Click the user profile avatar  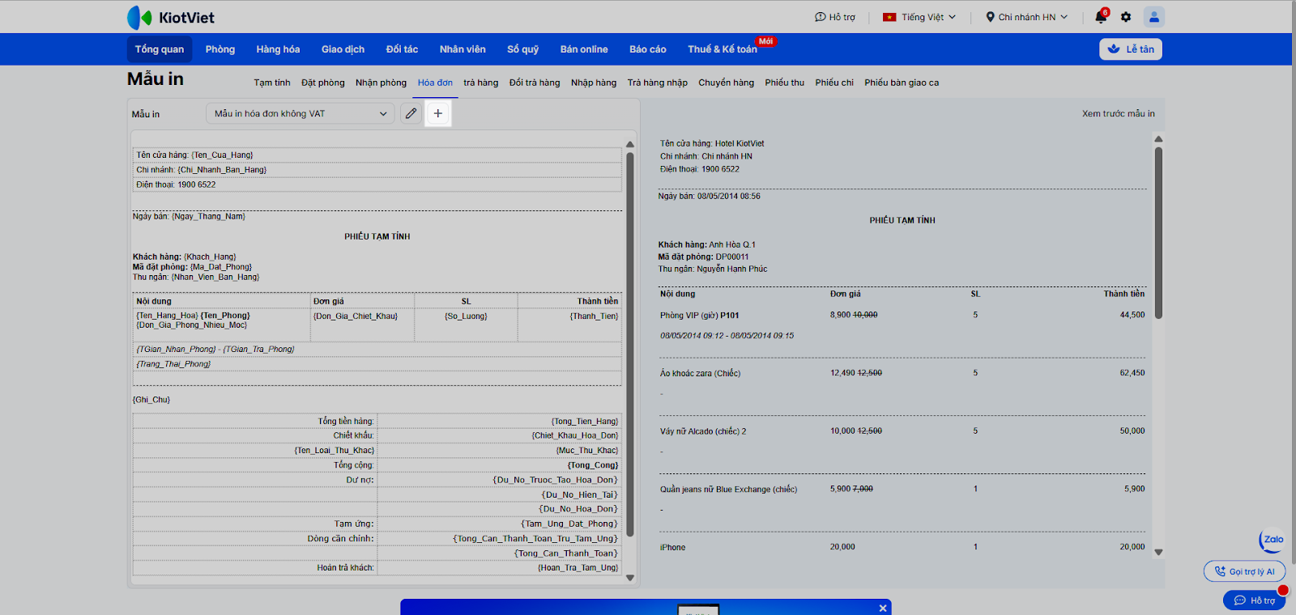[x=1153, y=17]
